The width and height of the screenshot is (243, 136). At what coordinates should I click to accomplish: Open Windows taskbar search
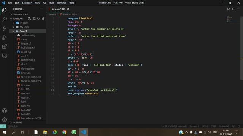14,132
